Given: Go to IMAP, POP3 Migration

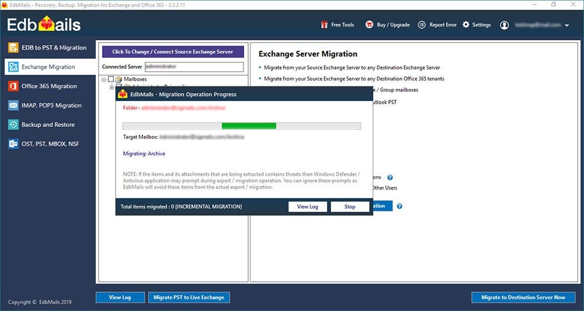Looking at the screenshot, I should [50, 105].
